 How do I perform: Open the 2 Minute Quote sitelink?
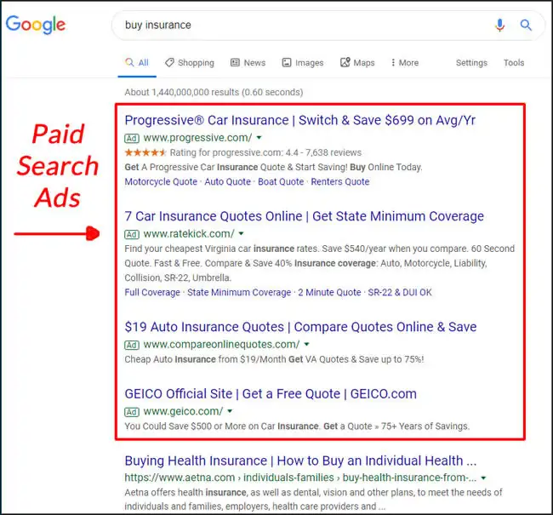[x=329, y=293]
